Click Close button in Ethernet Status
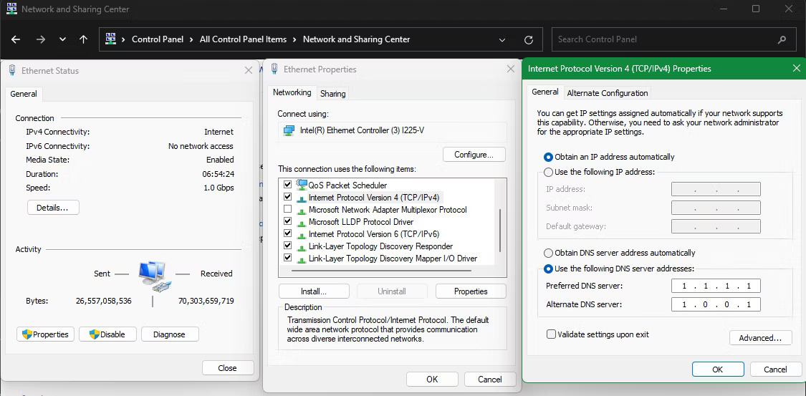This screenshot has width=806, height=396. pos(228,368)
